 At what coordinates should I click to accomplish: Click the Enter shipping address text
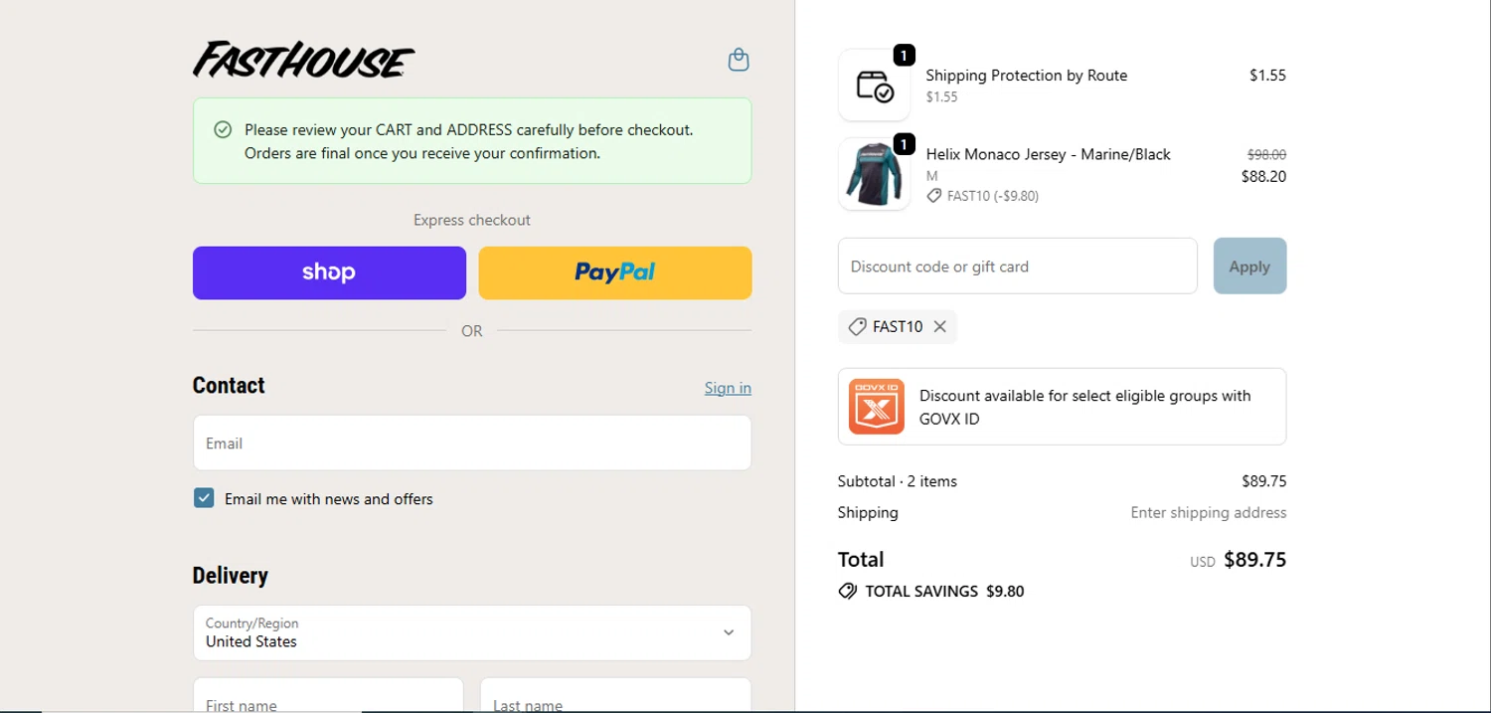tap(1208, 512)
